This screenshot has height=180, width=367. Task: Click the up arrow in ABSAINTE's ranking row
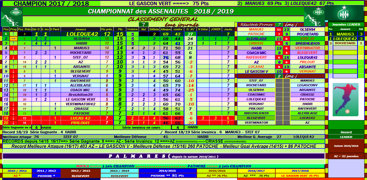click(x=14, y=67)
